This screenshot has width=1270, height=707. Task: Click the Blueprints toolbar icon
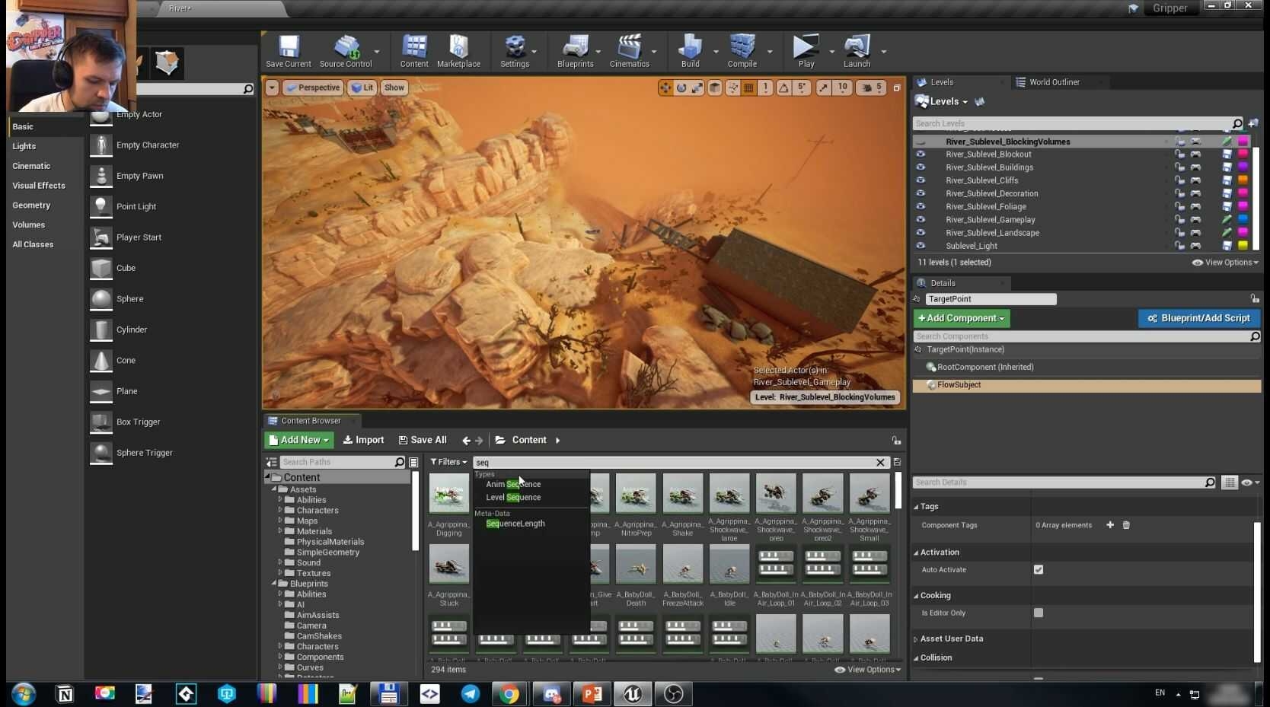tap(575, 47)
